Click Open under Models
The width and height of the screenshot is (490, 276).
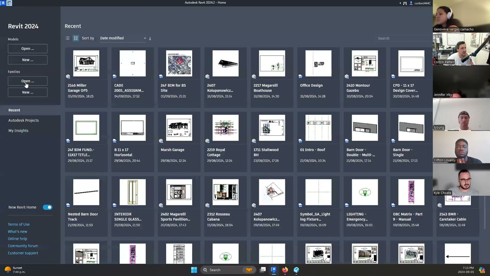pos(28,49)
